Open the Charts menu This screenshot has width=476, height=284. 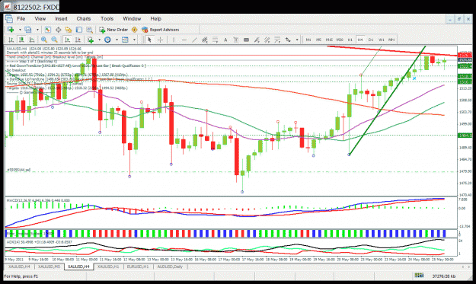[x=84, y=19]
